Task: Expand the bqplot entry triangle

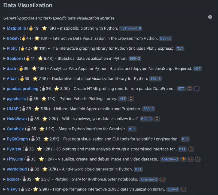Action: [4, 179]
